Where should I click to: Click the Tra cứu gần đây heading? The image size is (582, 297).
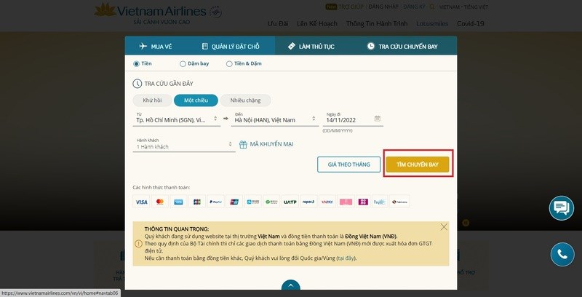click(x=169, y=84)
